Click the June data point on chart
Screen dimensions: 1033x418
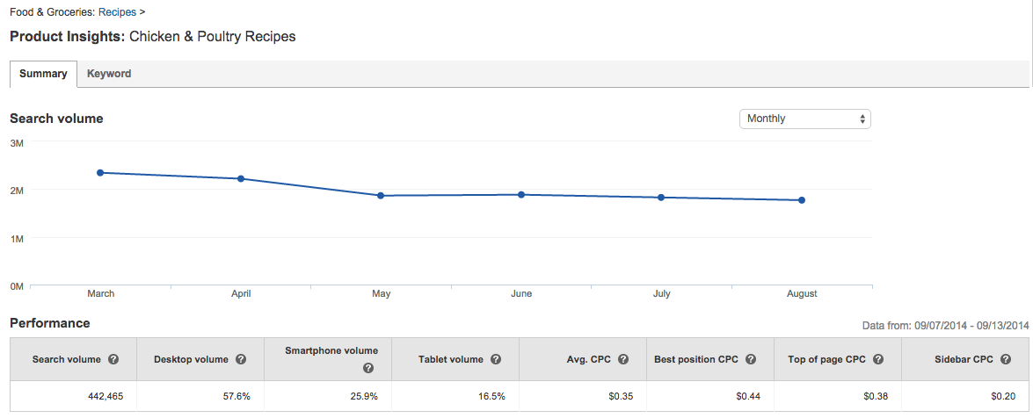(x=521, y=195)
